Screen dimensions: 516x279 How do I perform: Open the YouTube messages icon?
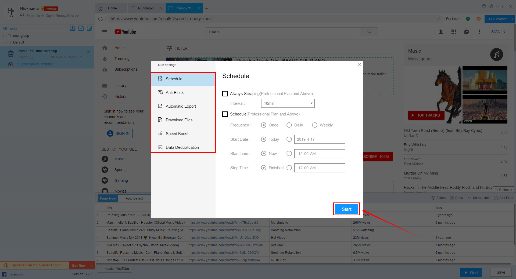[467, 32]
